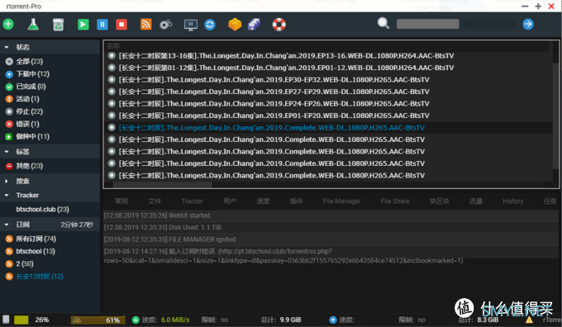Select btschool.club (23) tracker
The height and width of the screenshot is (327, 562).
pyautogui.click(x=42, y=209)
